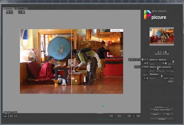Open the Result tab

click(x=21, y=8)
